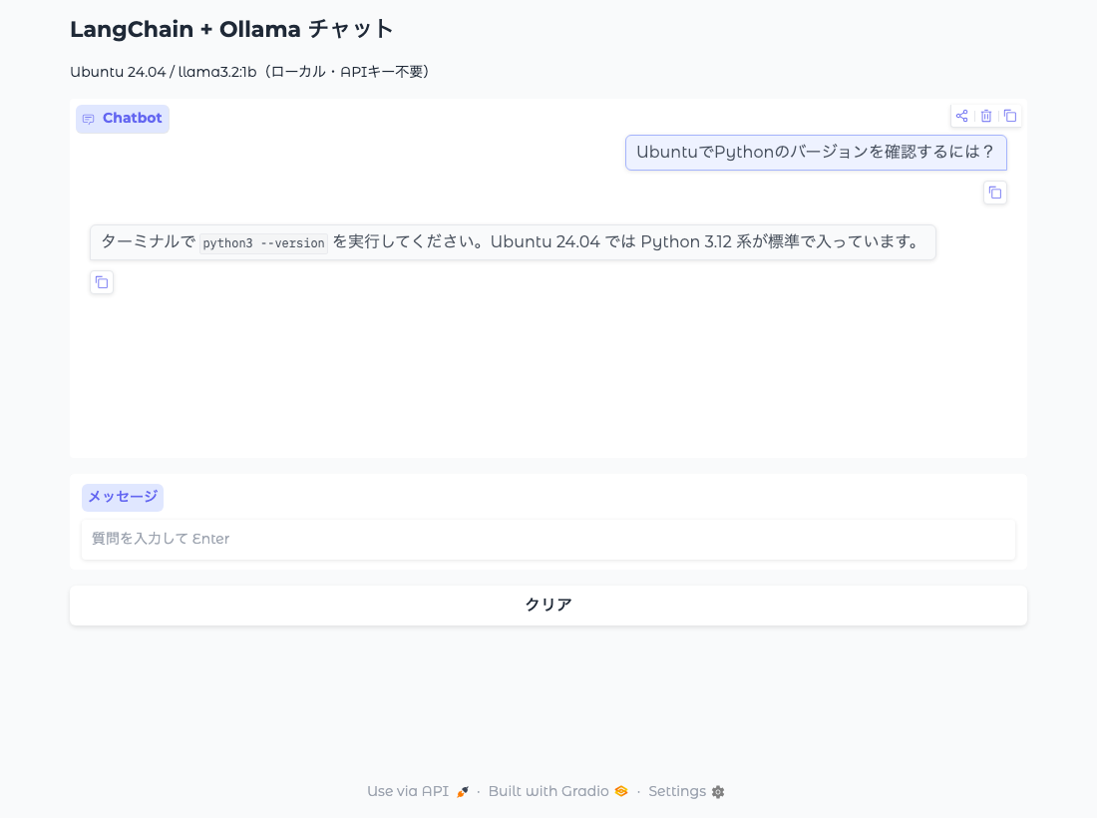Click the クリア button
The image size is (1097, 818).
[x=548, y=606]
